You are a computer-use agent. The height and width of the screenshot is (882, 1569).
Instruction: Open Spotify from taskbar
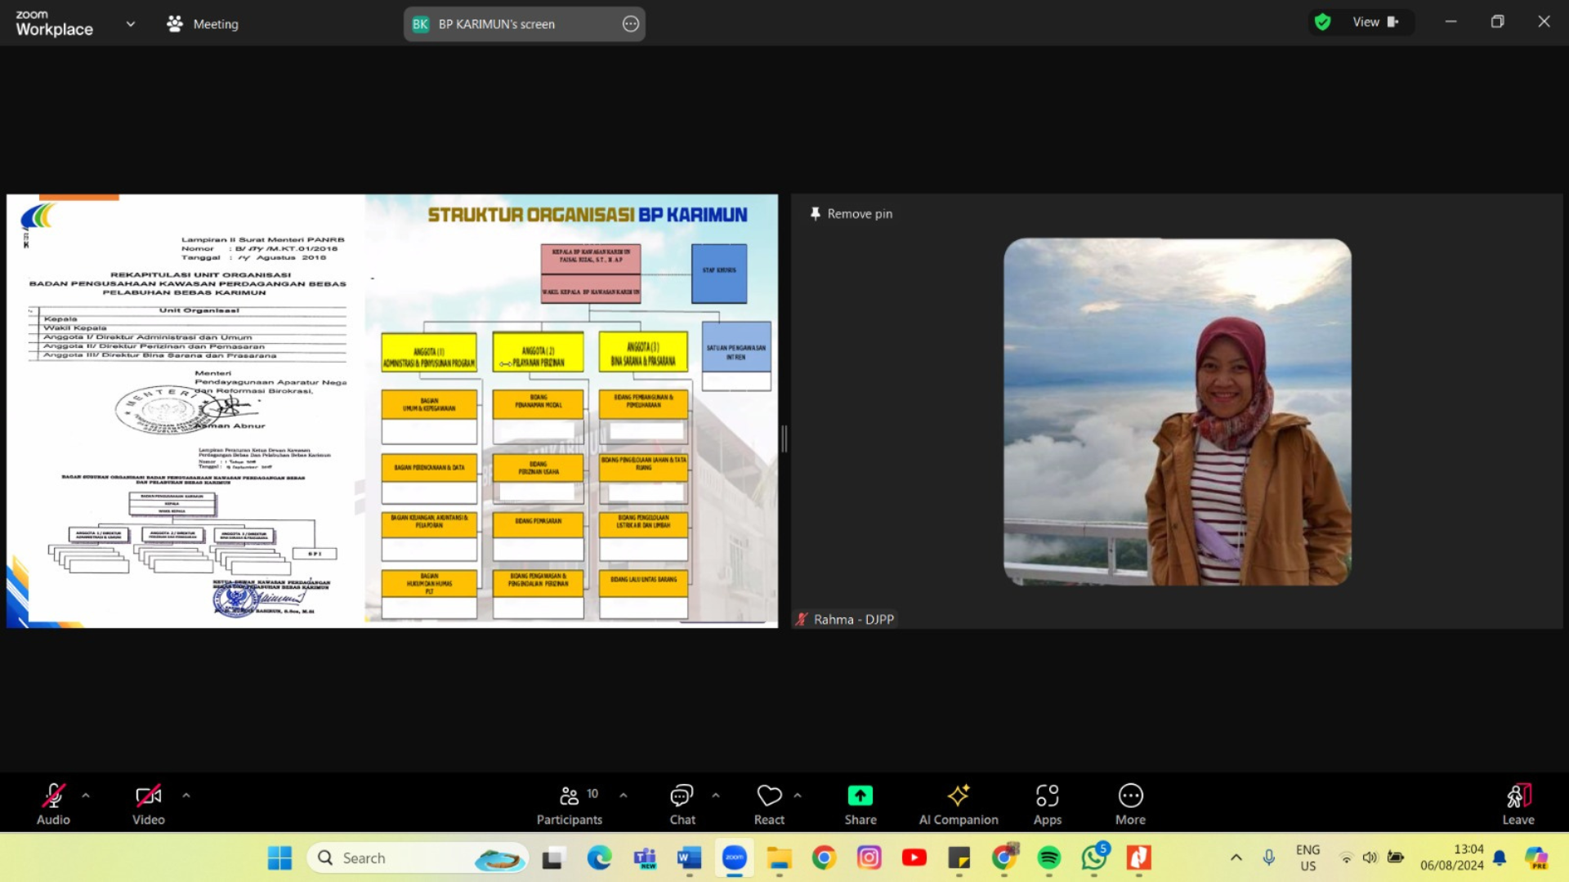tap(1049, 857)
